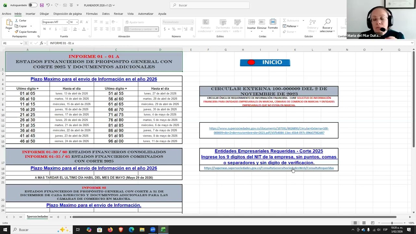Toggle bold N formatting

45,29
